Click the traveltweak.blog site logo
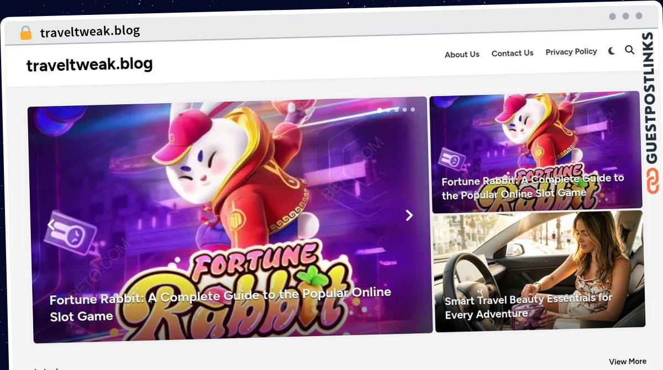This screenshot has width=663, height=370. click(90, 65)
